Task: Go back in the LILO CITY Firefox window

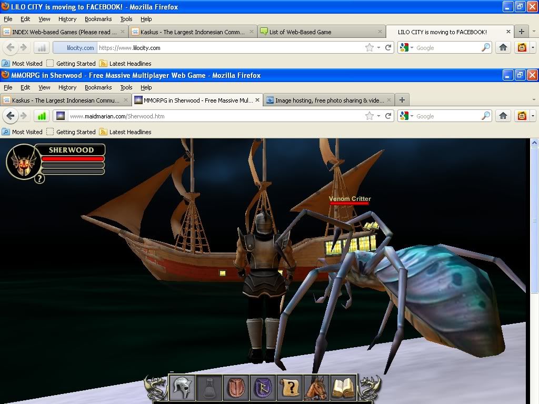Action: (x=11, y=48)
